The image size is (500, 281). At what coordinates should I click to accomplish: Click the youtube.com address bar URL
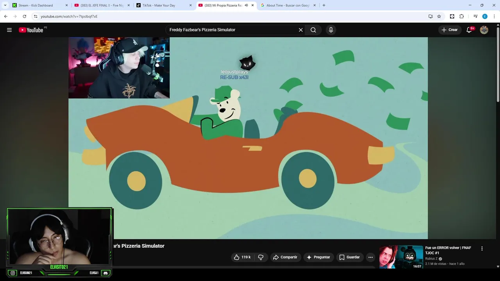point(69,16)
